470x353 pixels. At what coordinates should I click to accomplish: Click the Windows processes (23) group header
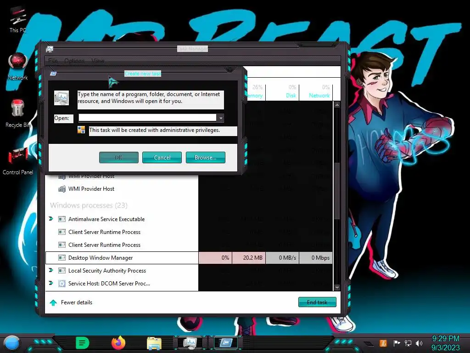pos(89,205)
